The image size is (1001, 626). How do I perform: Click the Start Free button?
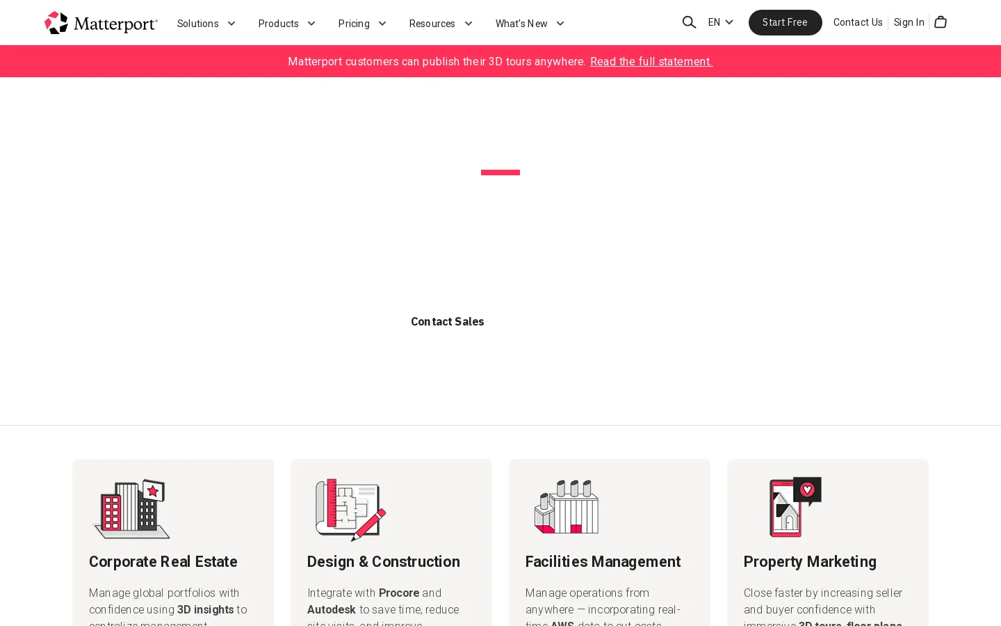pos(786,22)
